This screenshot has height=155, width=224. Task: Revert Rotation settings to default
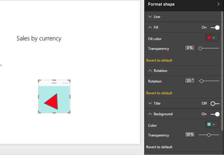coord(159,93)
